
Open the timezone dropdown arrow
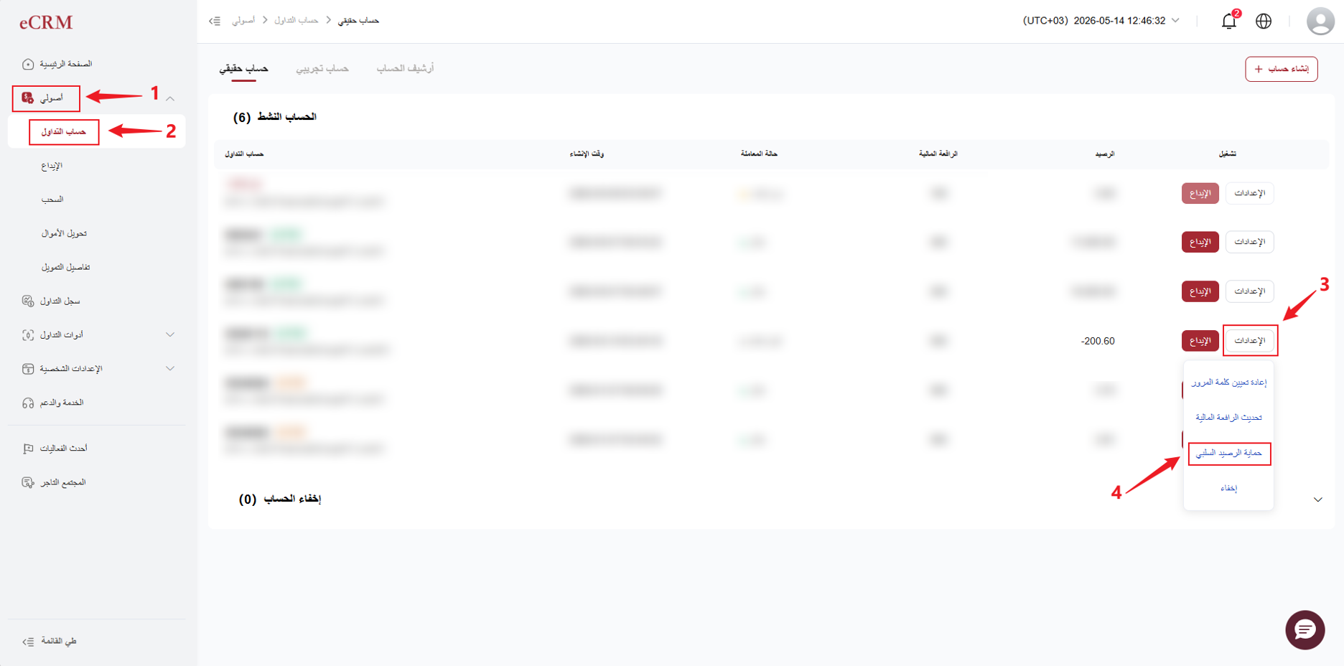1175,20
